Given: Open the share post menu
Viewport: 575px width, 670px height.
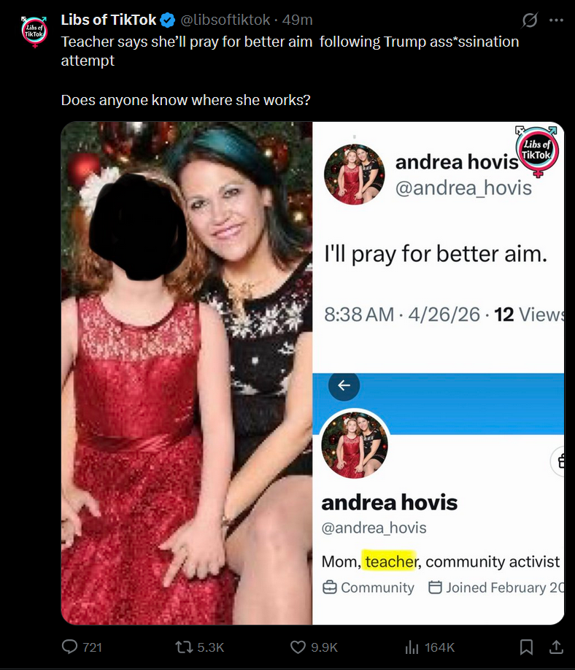Looking at the screenshot, I should (556, 647).
